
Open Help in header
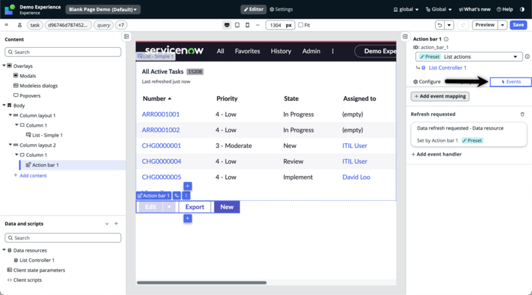[x=504, y=9]
